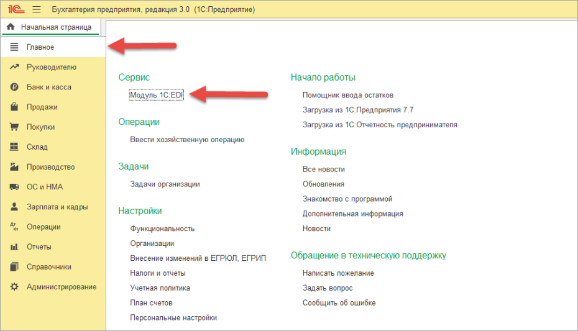The width and height of the screenshot is (578, 331).
Task: Click the Склад grid icon
Action: pyautogui.click(x=14, y=147)
